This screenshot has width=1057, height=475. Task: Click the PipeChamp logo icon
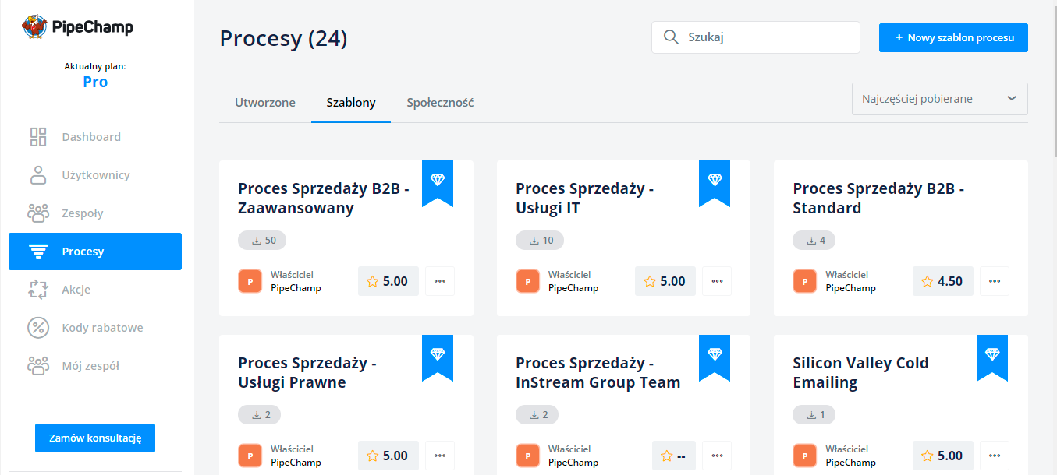tap(34, 27)
